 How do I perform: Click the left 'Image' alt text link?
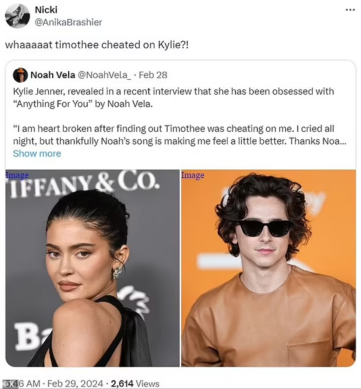(17, 175)
